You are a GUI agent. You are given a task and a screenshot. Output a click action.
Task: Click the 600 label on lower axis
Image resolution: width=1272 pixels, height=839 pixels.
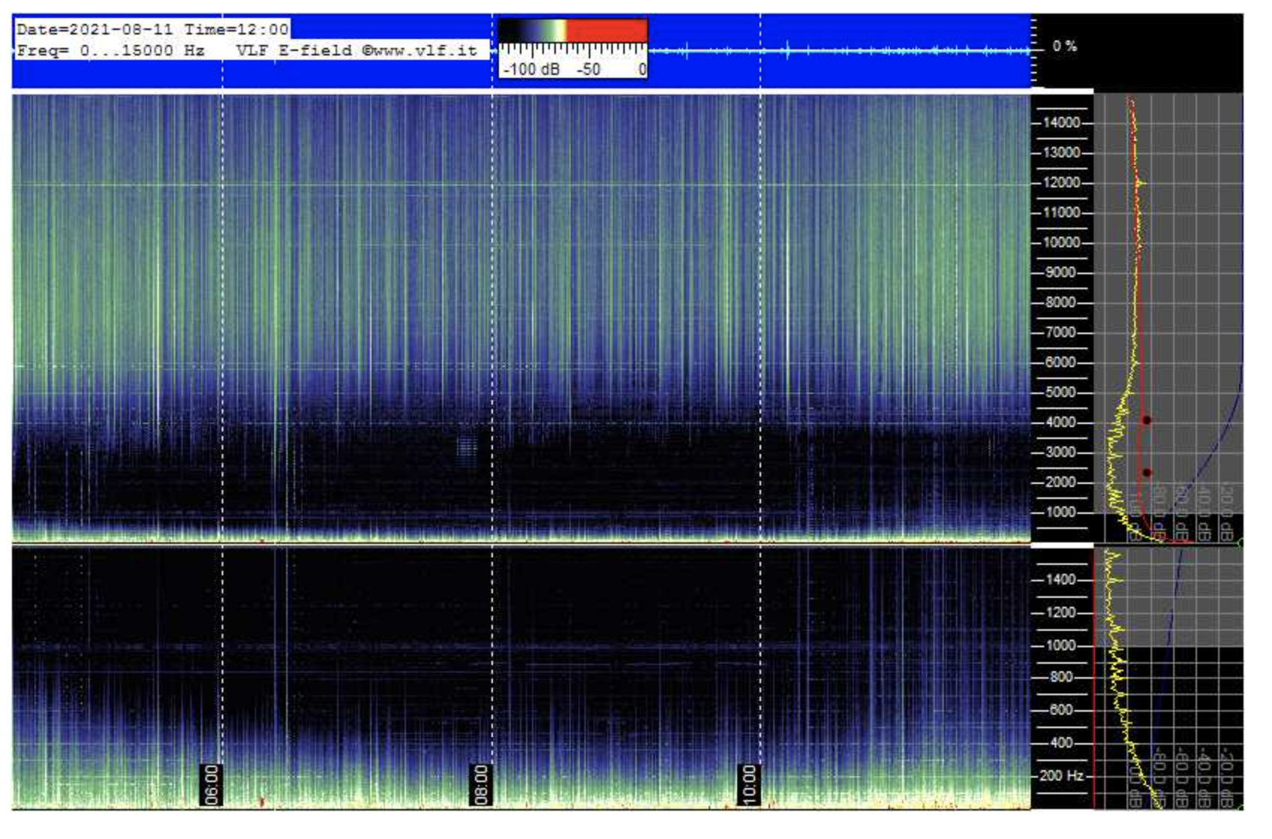[1061, 709]
